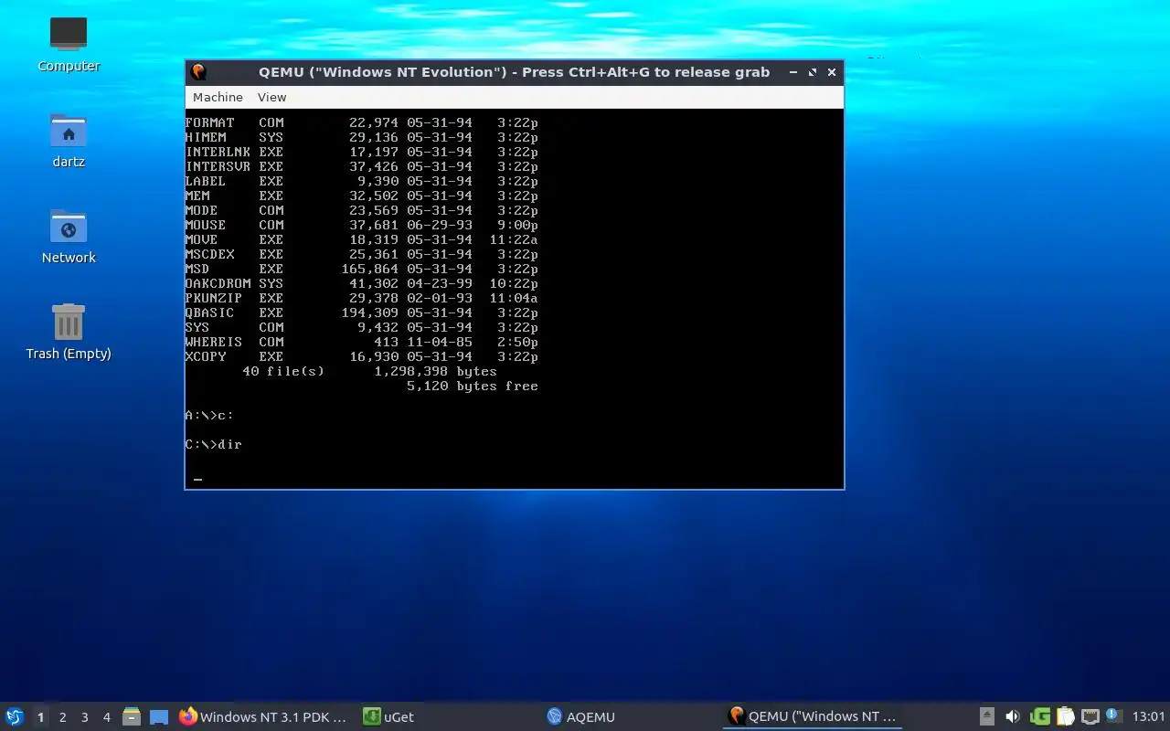Click the HIMEM SYS file row
1170x731 pixels.
[361, 137]
